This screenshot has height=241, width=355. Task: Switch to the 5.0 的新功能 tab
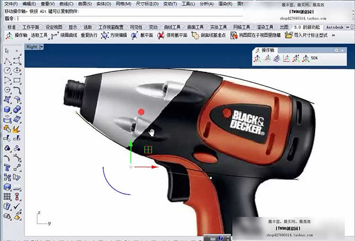coord(307,27)
